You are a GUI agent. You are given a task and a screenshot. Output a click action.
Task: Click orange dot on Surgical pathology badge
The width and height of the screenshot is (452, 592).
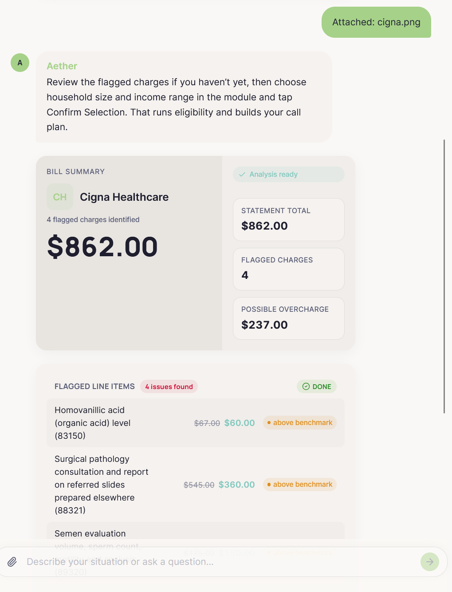[269, 485]
